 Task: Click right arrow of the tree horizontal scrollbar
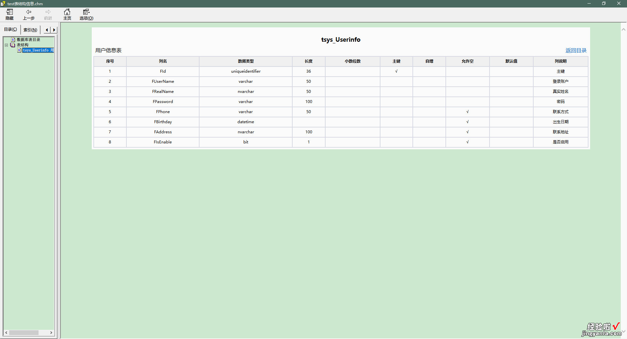click(x=51, y=332)
